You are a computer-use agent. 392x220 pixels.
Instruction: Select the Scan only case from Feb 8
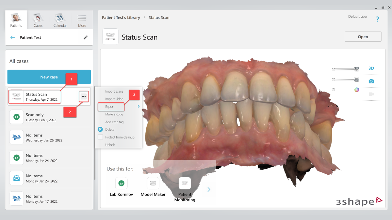tap(49, 117)
